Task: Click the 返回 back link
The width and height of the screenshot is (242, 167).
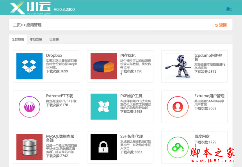Action: point(223,25)
